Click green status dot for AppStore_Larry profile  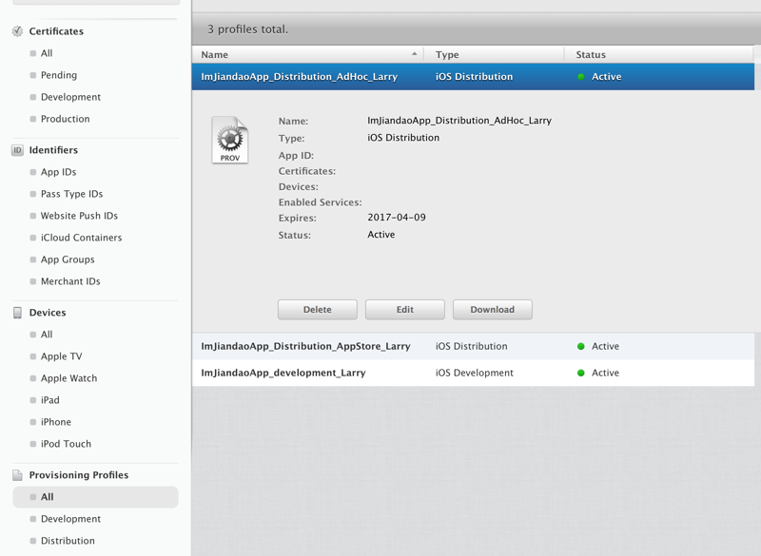point(581,347)
